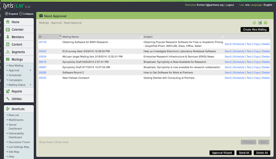Click Show fewer link

tap(46, 142)
